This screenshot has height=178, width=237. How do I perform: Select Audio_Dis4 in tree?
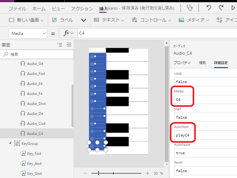click(x=37, y=103)
